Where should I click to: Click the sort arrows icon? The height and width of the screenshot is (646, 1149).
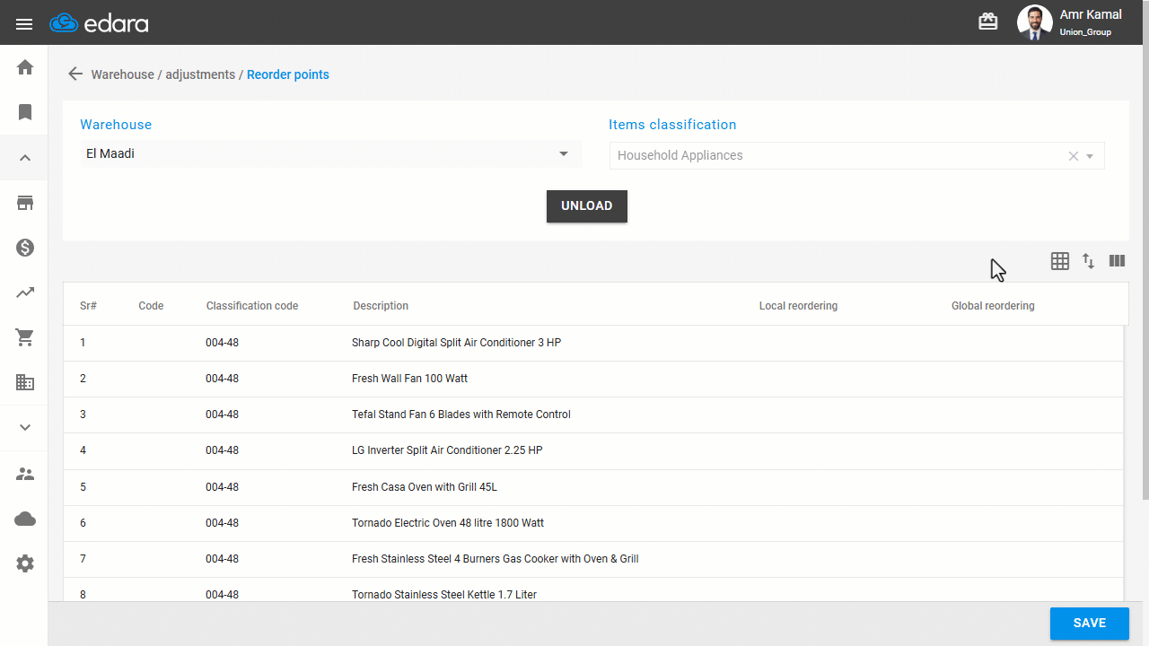[x=1089, y=261]
